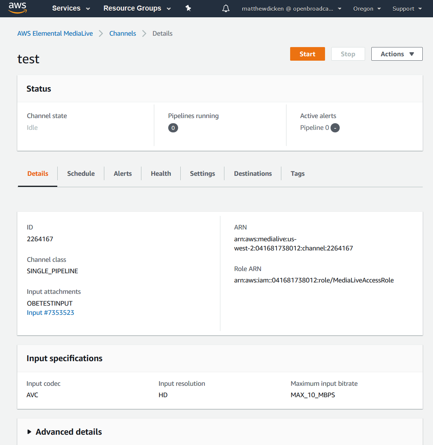Click the Maximum input bitrate label

[324, 384]
